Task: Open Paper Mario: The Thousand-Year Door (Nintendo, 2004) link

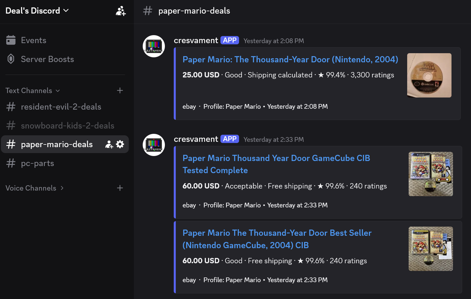Action: click(x=290, y=59)
